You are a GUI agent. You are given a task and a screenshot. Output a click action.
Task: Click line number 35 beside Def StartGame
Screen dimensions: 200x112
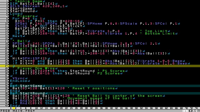4,86
